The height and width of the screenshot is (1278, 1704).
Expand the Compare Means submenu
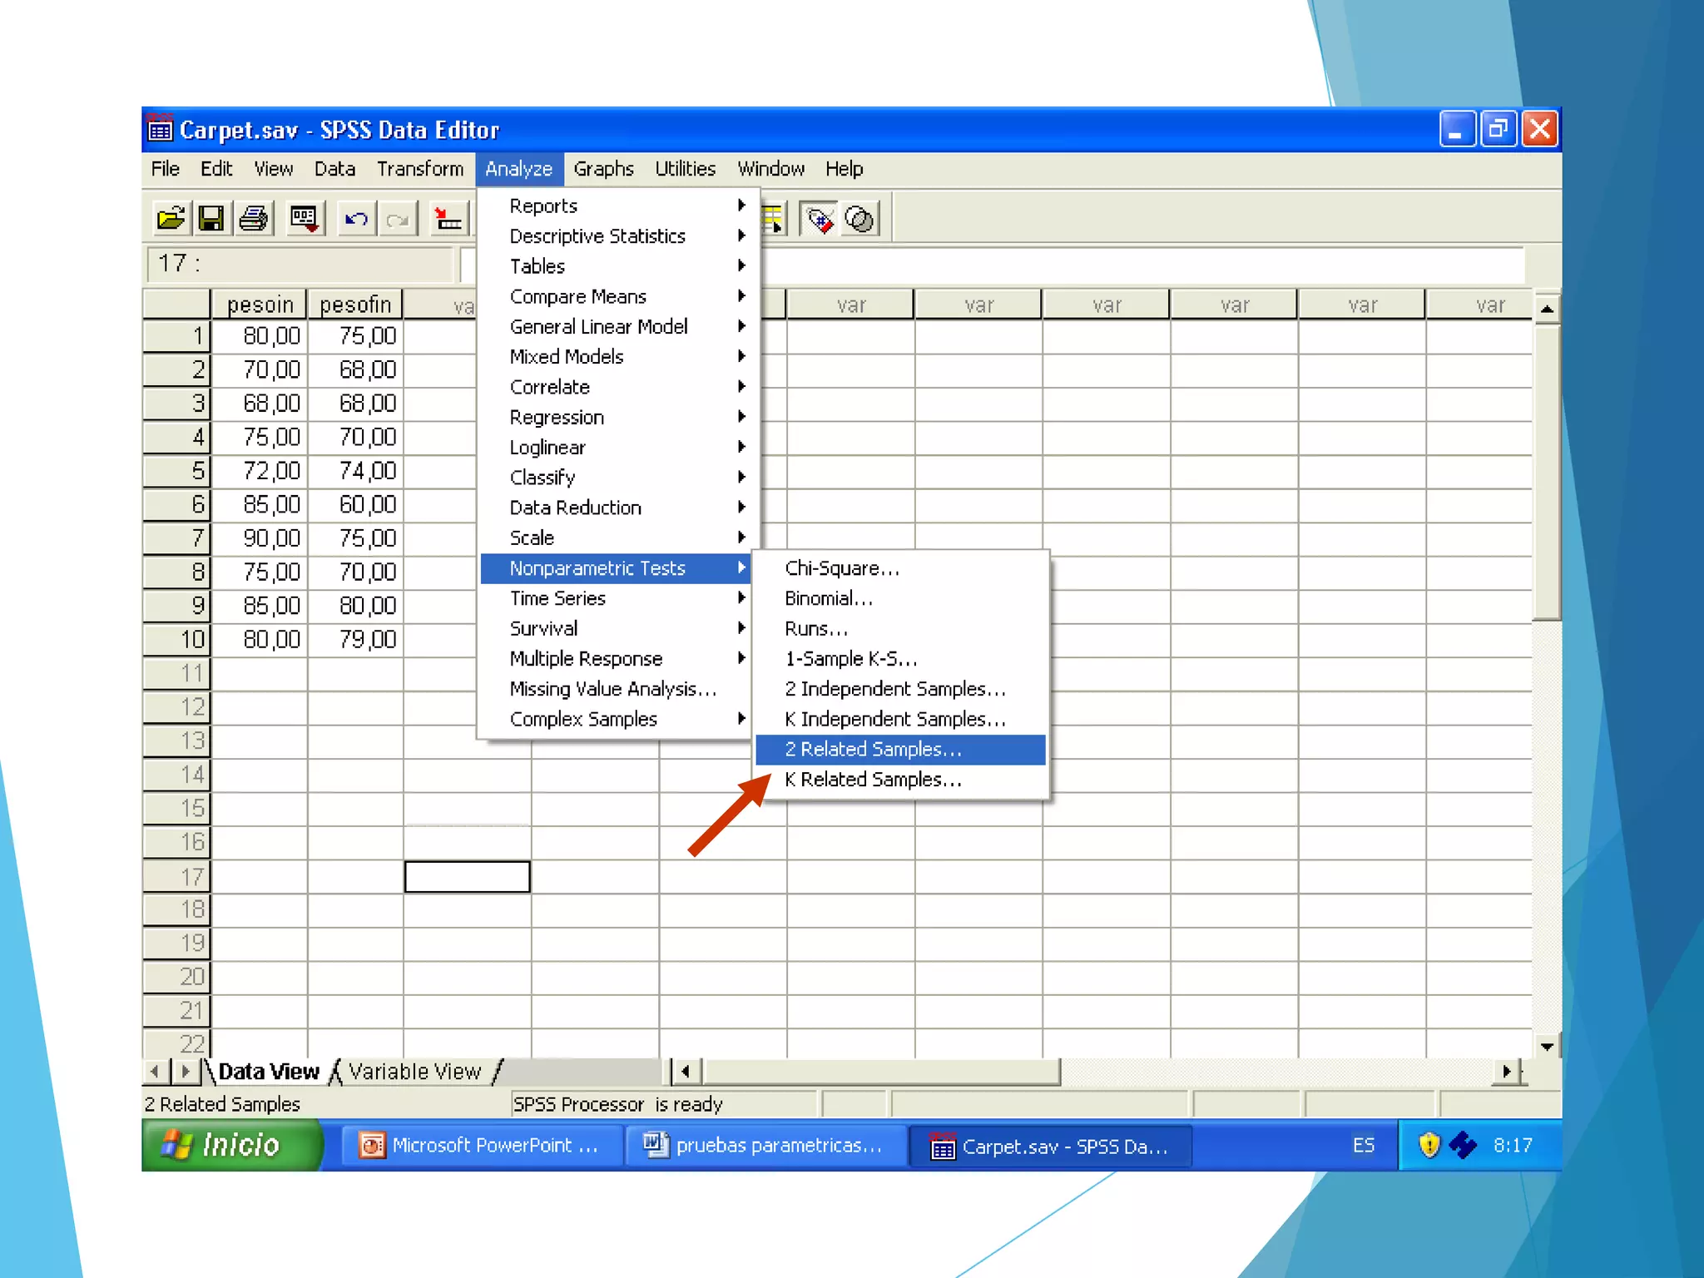pyautogui.click(x=578, y=297)
